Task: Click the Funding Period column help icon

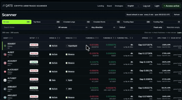Action: (x=130, y=38)
